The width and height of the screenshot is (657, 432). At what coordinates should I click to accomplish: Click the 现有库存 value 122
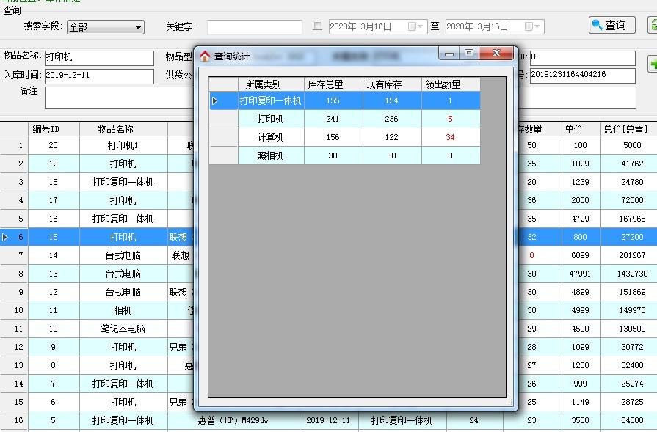point(392,137)
